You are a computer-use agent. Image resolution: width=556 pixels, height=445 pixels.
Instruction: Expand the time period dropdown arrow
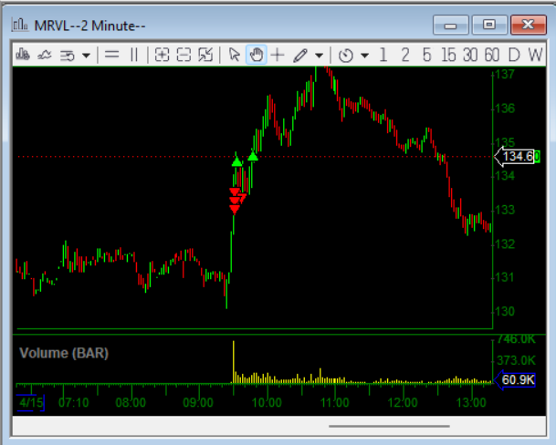364,56
